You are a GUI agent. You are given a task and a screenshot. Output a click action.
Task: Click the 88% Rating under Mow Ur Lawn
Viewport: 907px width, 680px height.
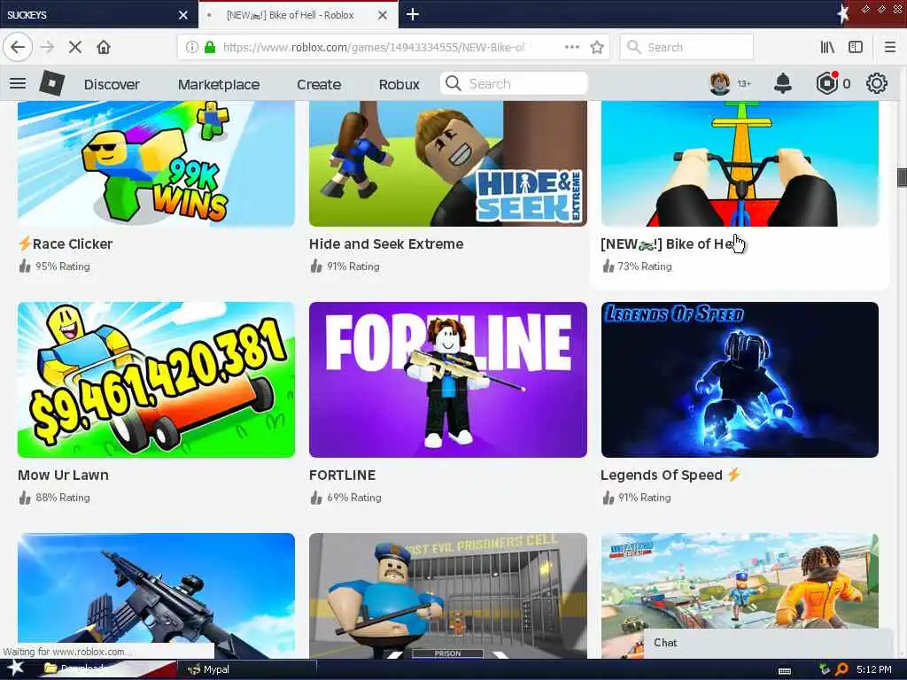[x=63, y=498]
